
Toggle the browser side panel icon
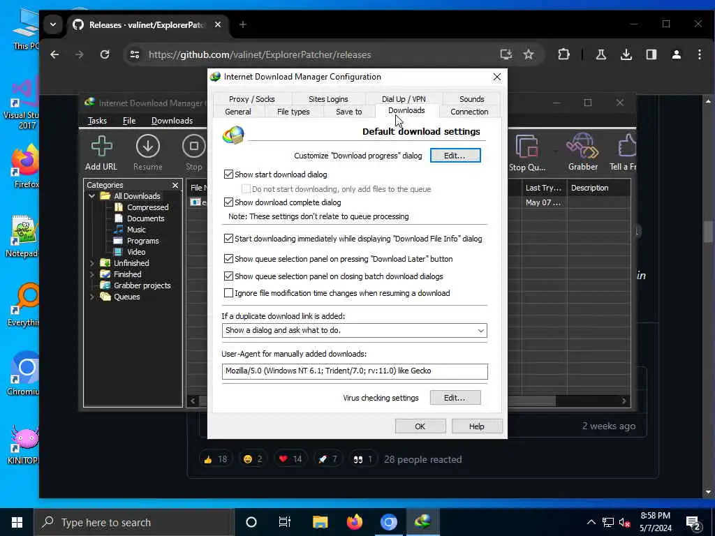click(651, 54)
